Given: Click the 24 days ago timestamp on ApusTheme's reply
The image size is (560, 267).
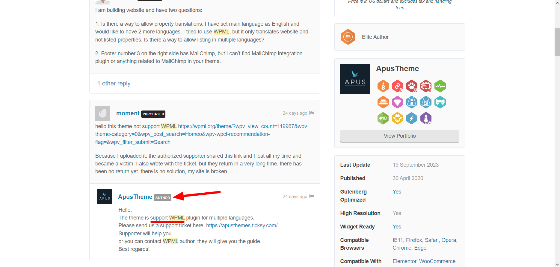Looking at the screenshot, I should tap(295, 197).
